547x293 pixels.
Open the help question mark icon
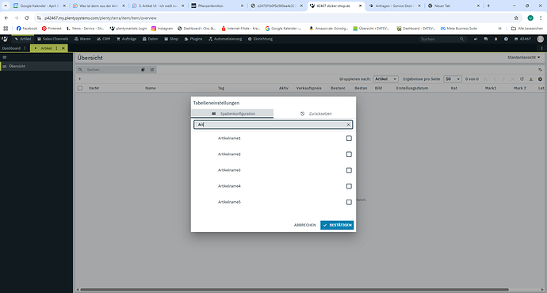[x=506, y=39]
